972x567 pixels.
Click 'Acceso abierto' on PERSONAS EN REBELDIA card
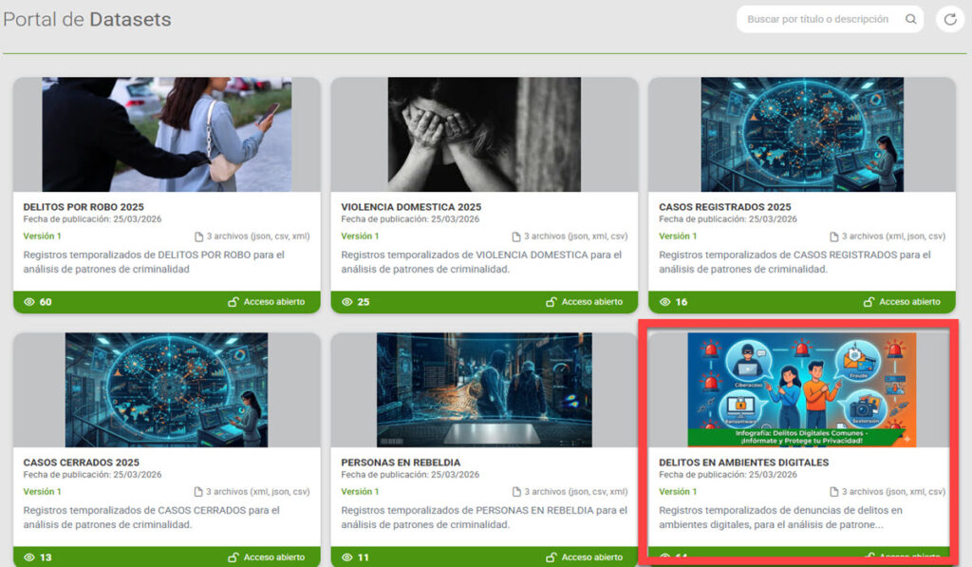click(591, 558)
